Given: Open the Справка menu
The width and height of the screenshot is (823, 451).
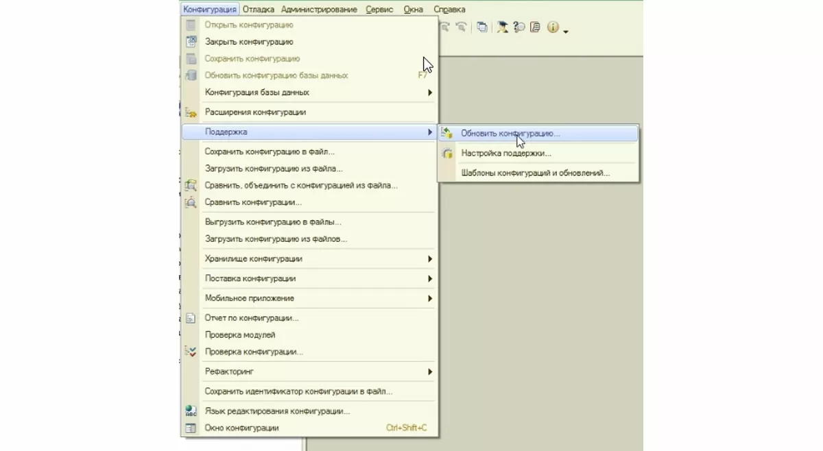Looking at the screenshot, I should 449,10.
